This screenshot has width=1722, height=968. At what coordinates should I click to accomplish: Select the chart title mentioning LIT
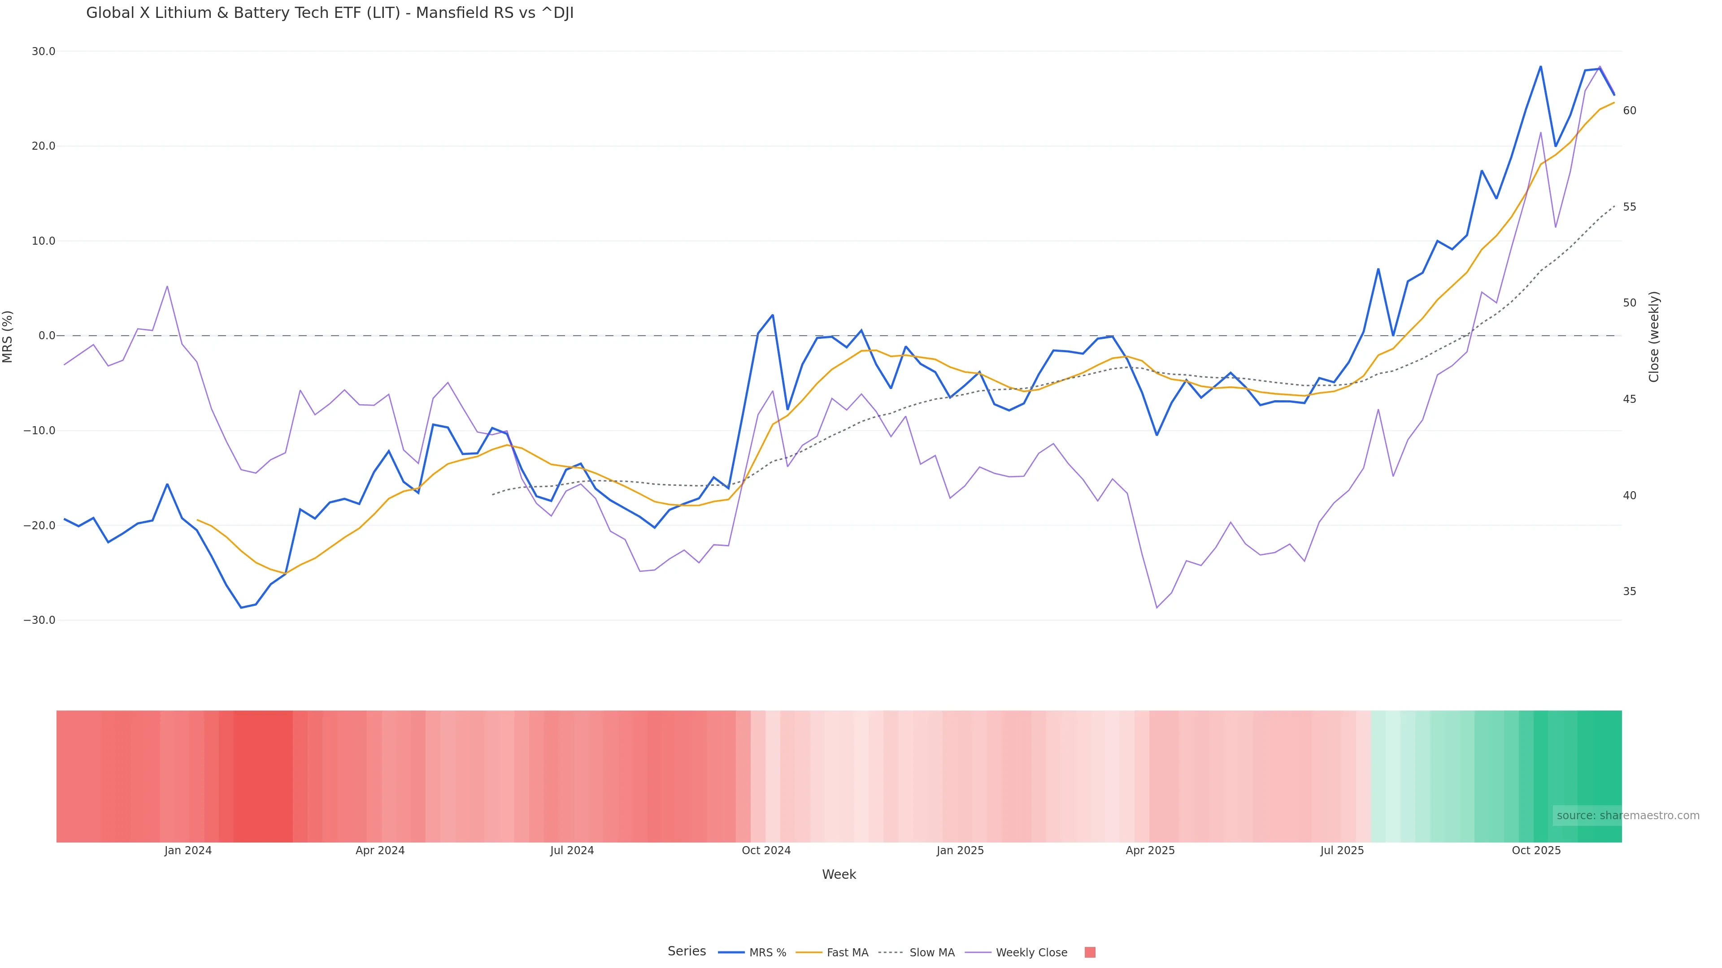click(330, 13)
